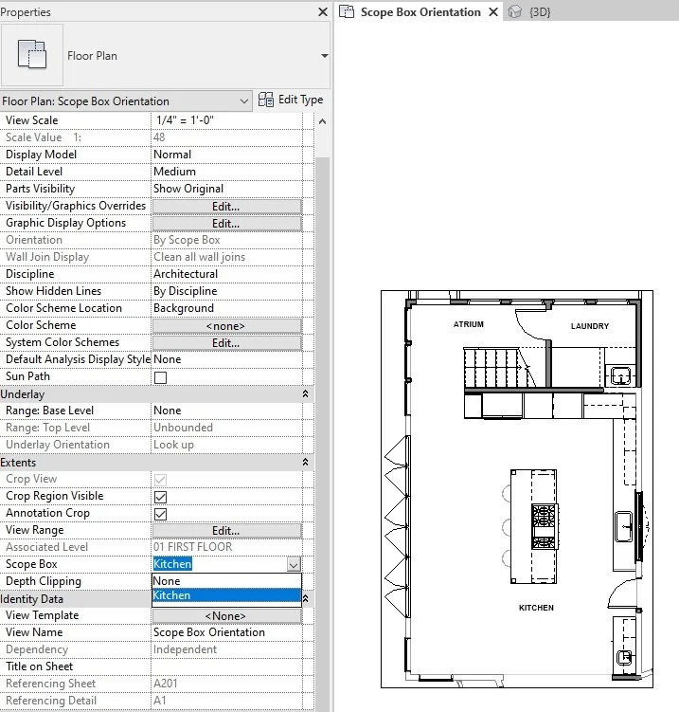Screen dimensions: 679x712
Task: Select the Scope Box Orientation tab
Action: click(420, 12)
